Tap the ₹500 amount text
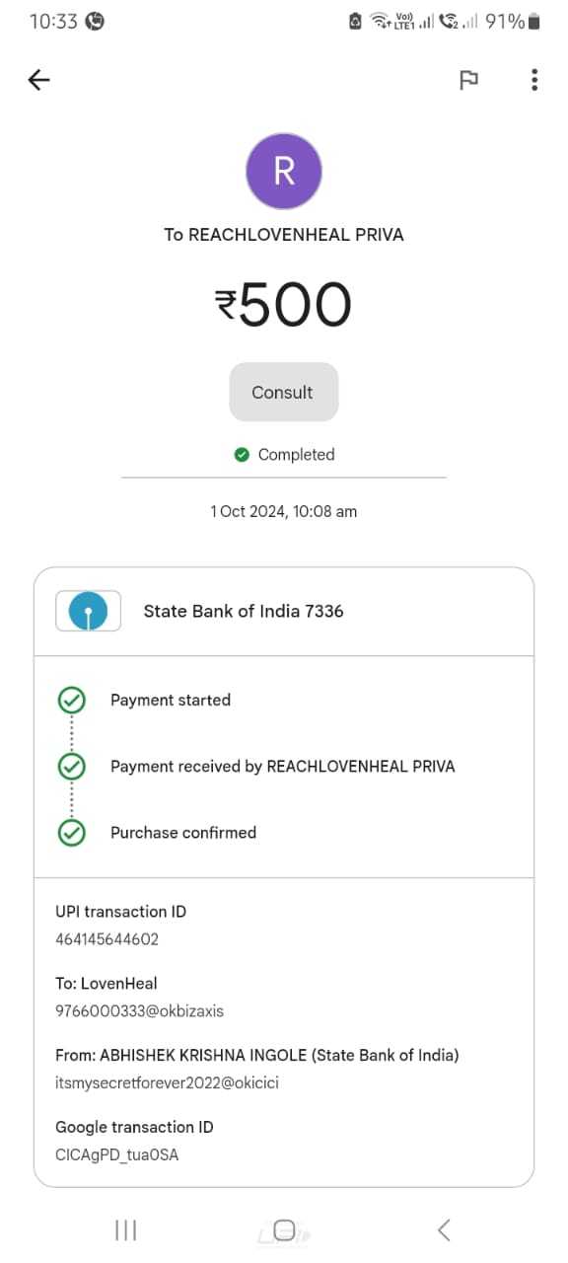Viewport: 568px width, 1263px height. [284, 304]
